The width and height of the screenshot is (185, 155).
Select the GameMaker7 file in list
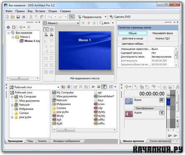(x=104, y=96)
